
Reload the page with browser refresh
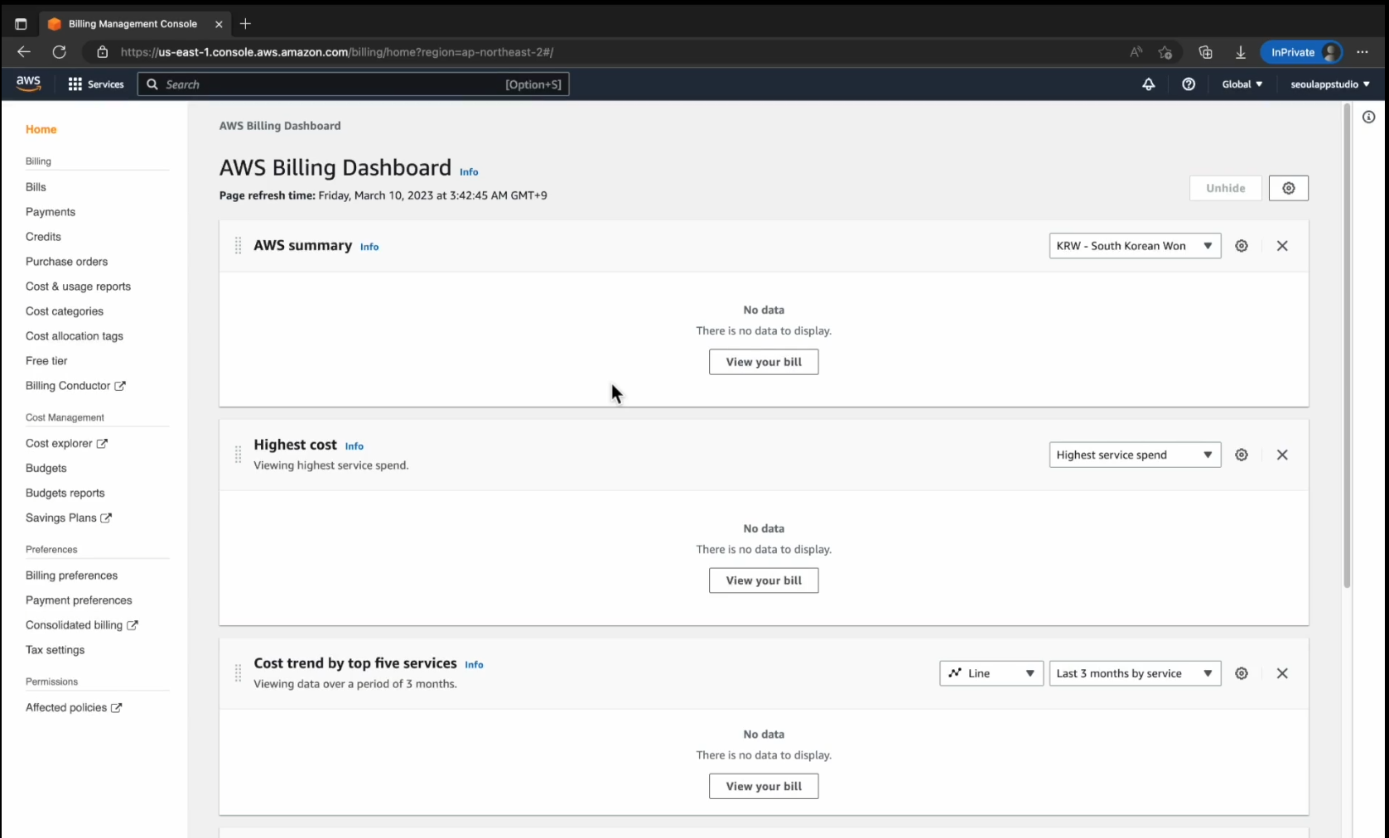60,52
